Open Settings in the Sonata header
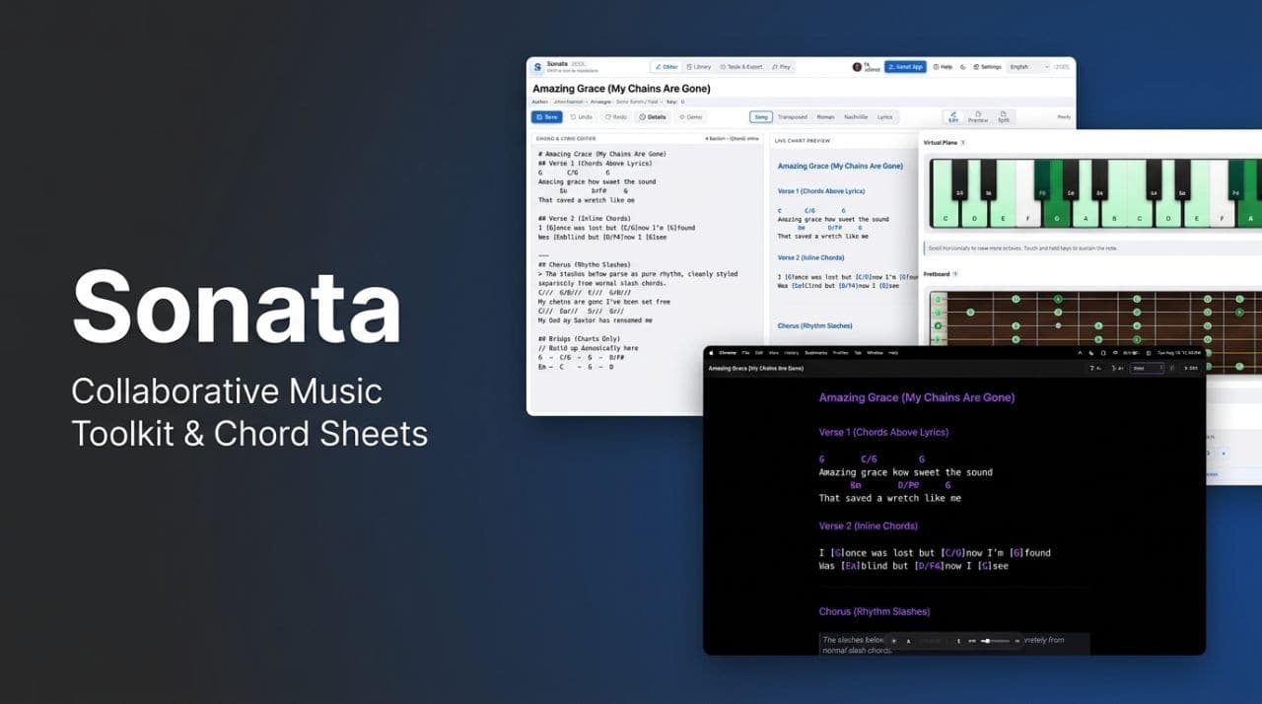This screenshot has width=1262, height=704. pyautogui.click(x=987, y=67)
